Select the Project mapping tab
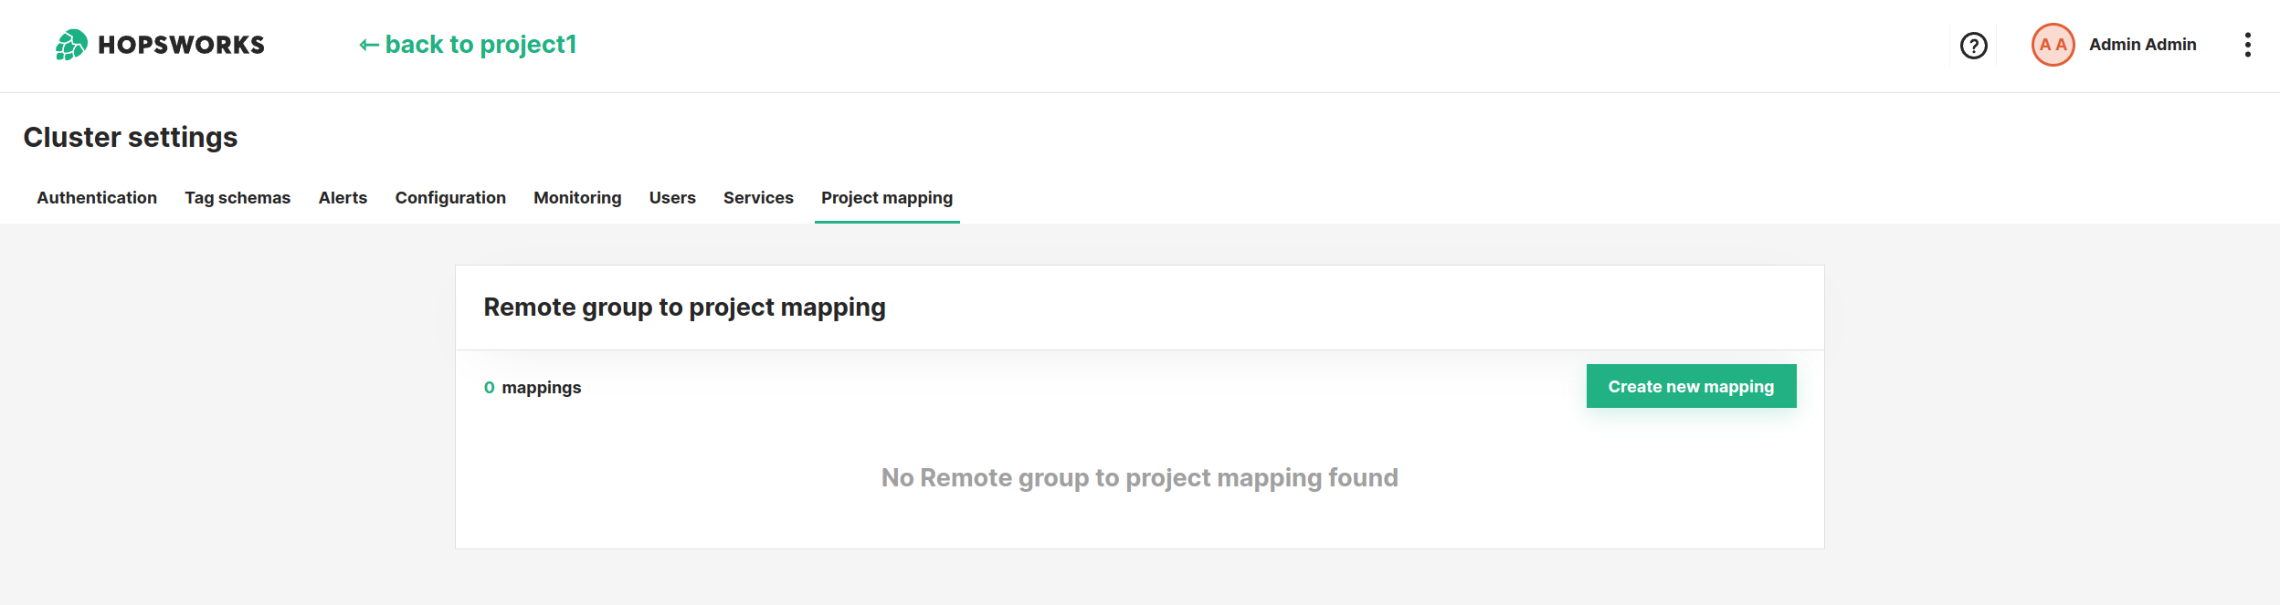Image resolution: width=2280 pixels, height=605 pixels. point(887,198)
